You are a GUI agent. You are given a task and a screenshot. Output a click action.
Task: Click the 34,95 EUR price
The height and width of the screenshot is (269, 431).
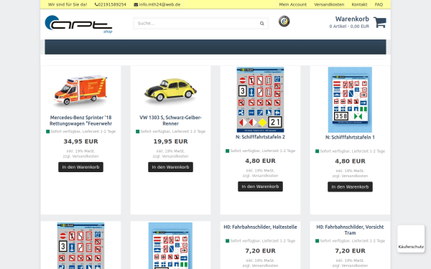click(80, 141)
